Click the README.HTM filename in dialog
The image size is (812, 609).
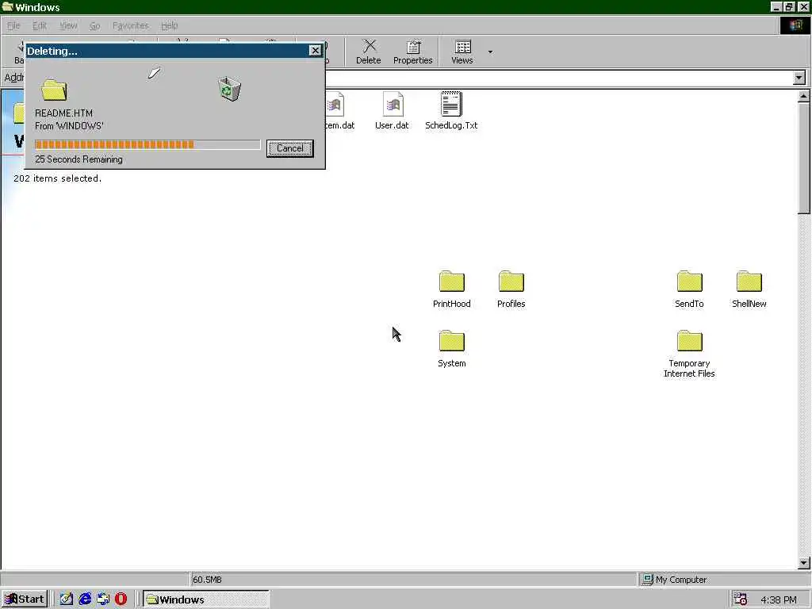tap(63, 113)
